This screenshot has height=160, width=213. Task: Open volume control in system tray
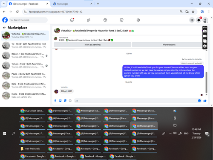[175, 133]
